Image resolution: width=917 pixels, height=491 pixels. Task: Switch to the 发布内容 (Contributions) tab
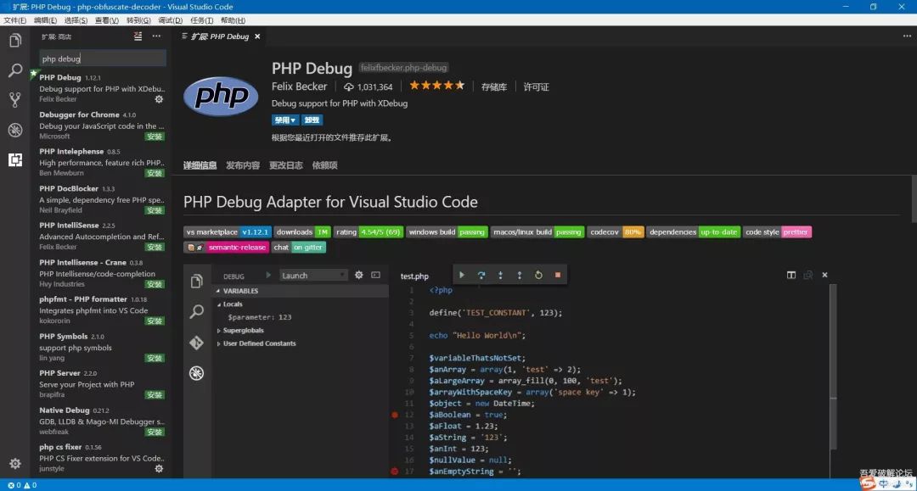(243, 165)
